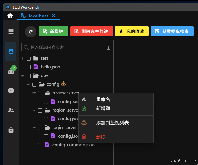198x165 pixels.
Task: Select the login-server tree entry
Action: (65, 127)
